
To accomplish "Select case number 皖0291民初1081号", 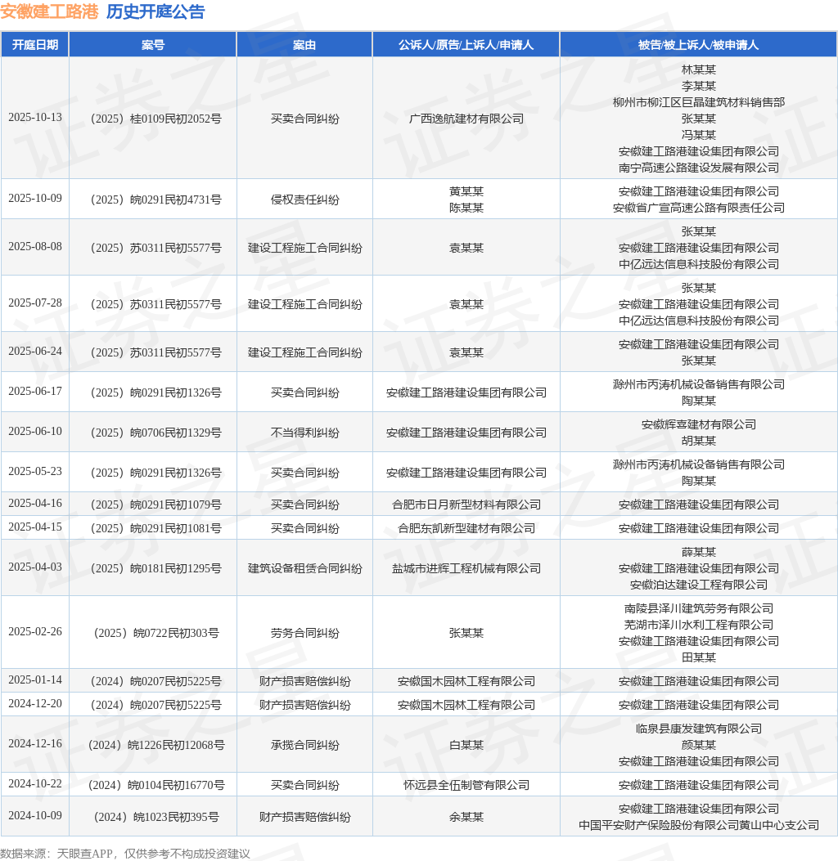I will pos(156,528).
